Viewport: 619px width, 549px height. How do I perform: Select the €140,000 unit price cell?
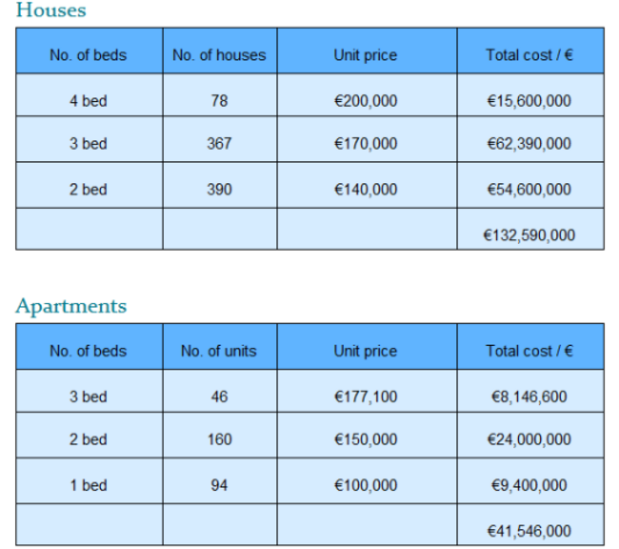click(x=367, y=185)
